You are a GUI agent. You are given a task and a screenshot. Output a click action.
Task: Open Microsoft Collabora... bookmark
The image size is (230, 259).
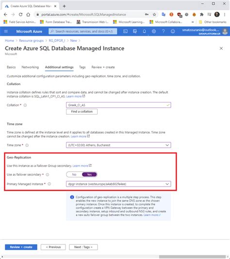(166, 22)
